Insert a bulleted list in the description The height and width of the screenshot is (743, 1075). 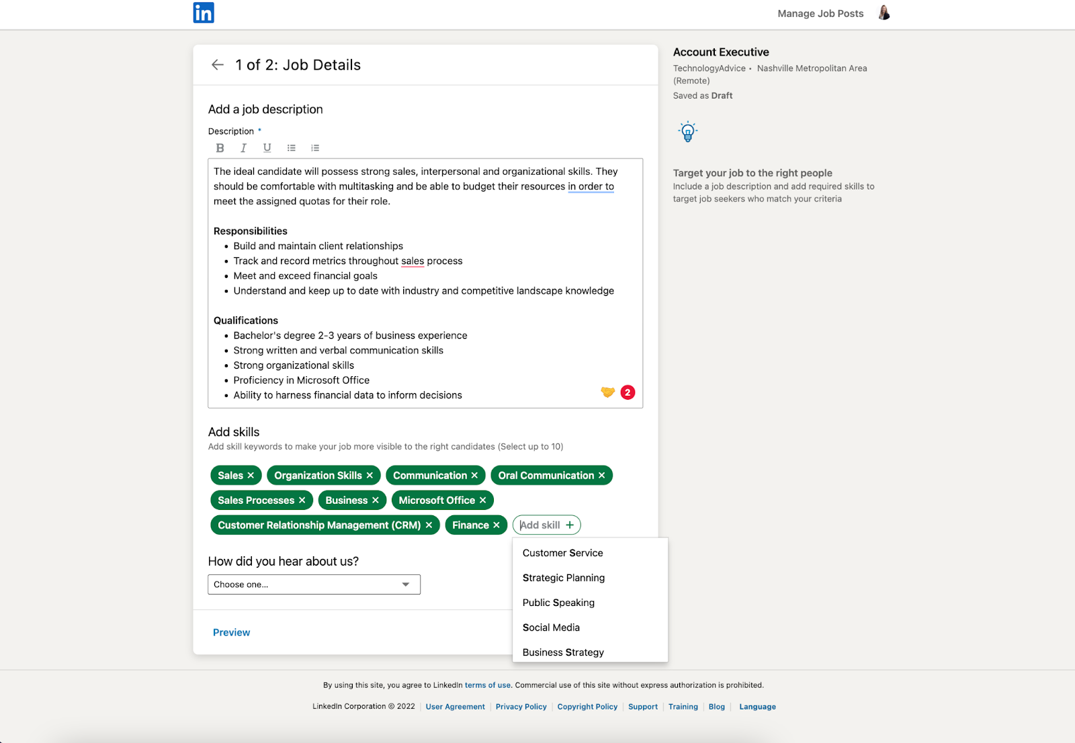click(291, 148)
